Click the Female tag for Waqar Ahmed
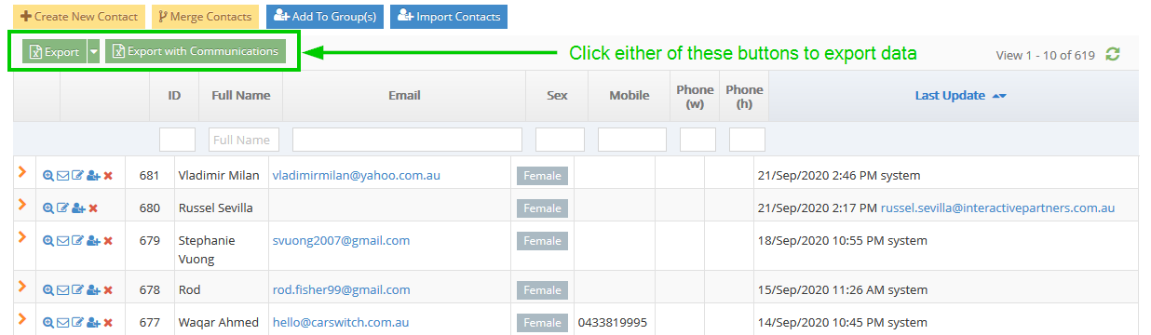 point(542,323)
